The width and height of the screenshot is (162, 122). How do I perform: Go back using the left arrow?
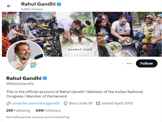[x=9, y=6]
